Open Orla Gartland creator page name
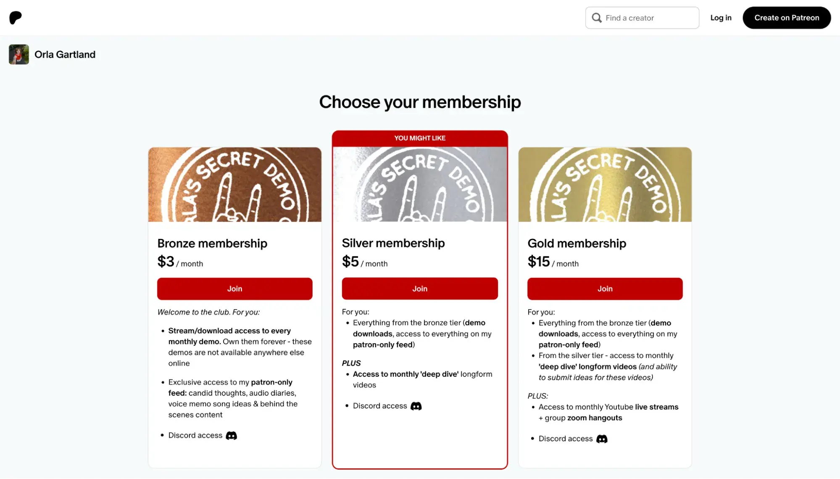 [65, 54]
